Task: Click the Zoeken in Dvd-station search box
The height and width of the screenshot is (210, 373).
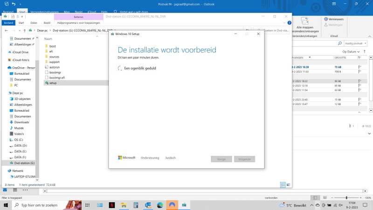Action: [273, 30]
